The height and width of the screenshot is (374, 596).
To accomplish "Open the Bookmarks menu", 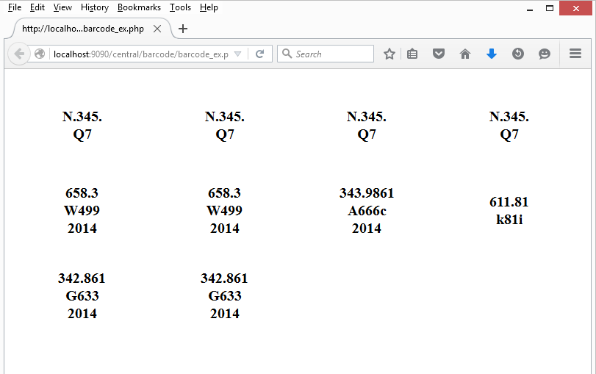I will 139,7.
